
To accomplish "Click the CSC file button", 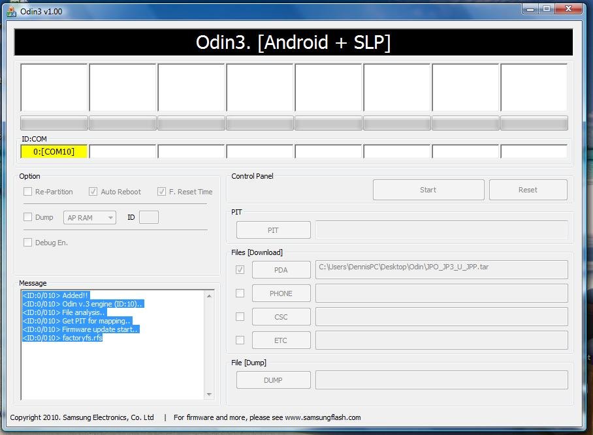I will [281, 316].
